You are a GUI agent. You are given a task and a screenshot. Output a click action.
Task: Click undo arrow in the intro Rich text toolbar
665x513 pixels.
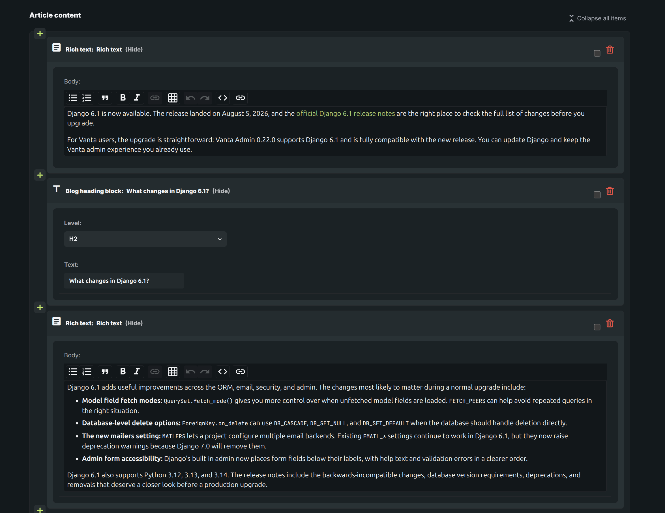191,98
